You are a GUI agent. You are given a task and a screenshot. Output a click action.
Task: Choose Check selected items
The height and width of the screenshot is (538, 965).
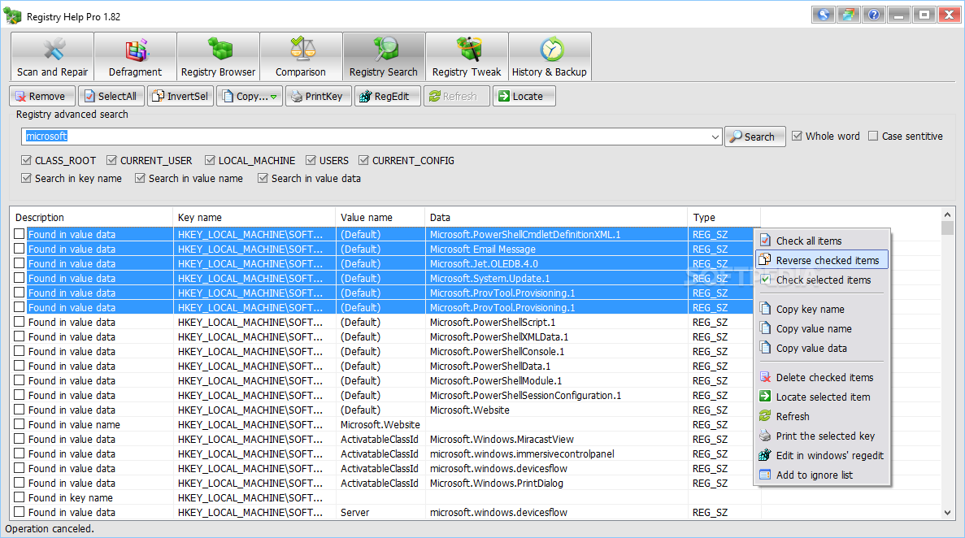822,280
